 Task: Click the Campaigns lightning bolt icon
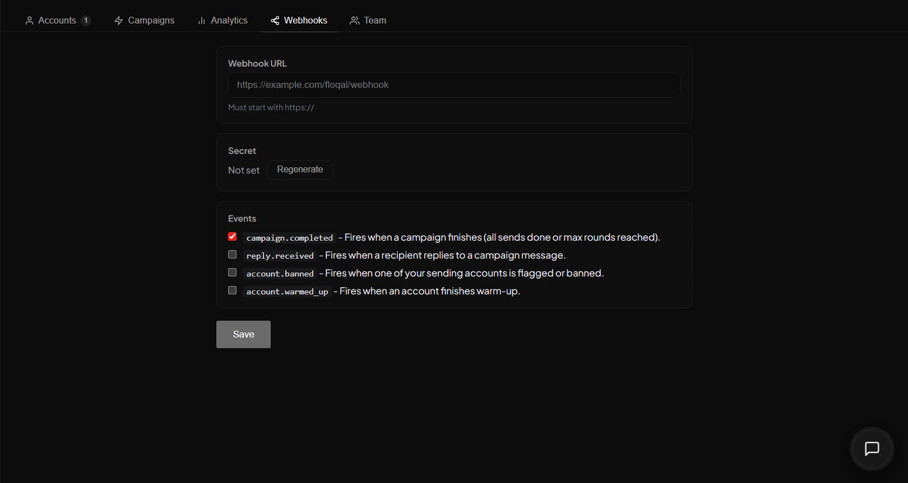[x=118, y=21]
